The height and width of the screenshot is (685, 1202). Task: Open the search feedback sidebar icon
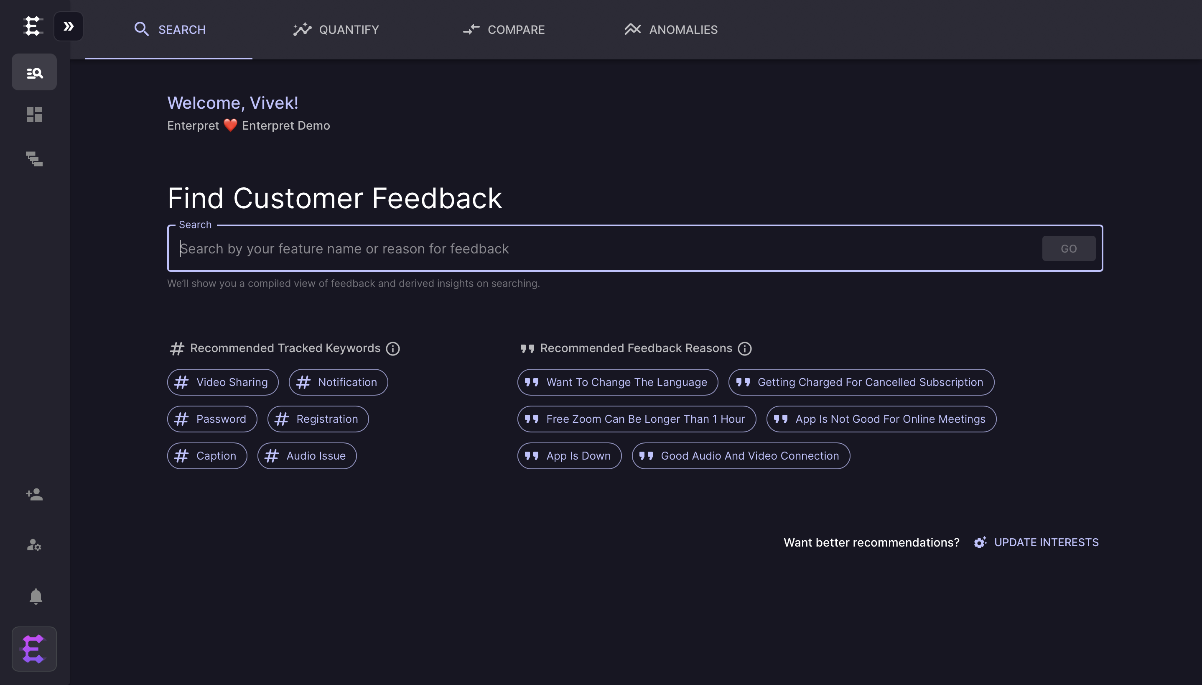click(x=34, y=72)
